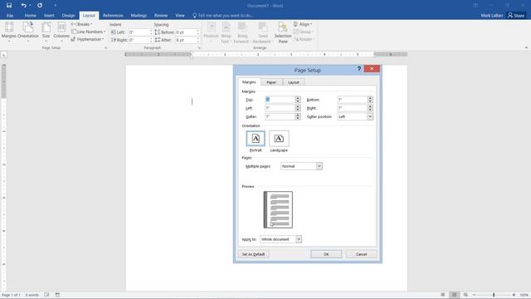Open the Size ribbon button
This screenshot has width=531, height=299.
coord(46,32)
